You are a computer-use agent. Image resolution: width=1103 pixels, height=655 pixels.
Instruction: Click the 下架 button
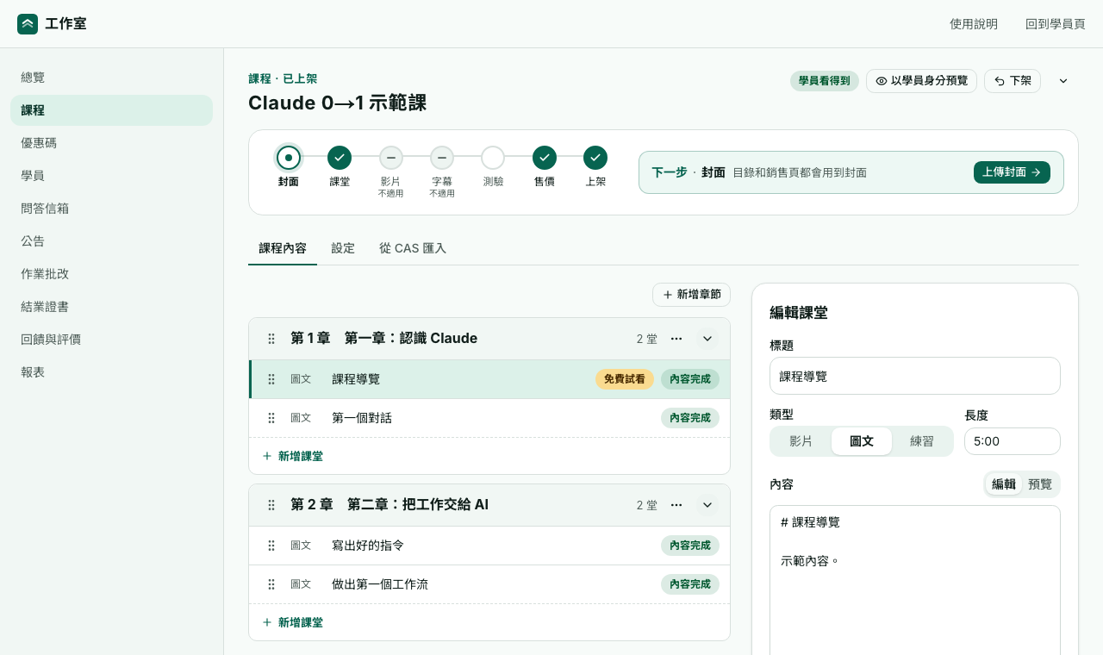tap(1013, 81)
